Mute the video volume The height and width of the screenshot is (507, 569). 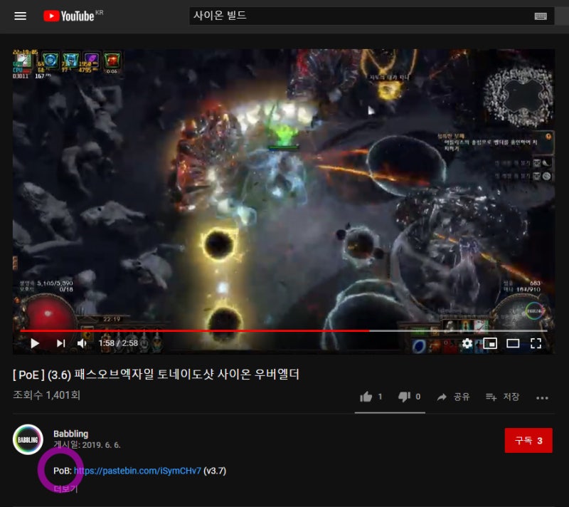point(82,343)
